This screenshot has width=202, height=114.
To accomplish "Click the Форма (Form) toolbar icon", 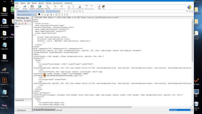I will tap(92, 7).
